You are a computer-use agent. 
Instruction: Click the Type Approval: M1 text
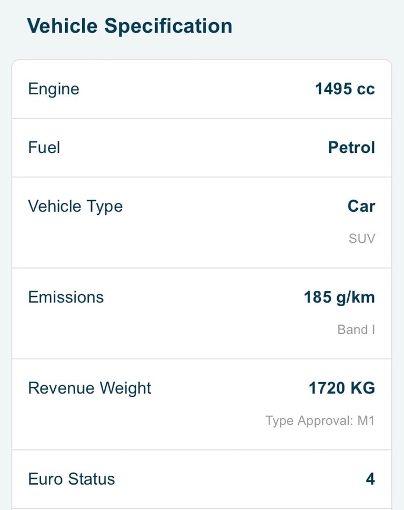click(320, 420)
